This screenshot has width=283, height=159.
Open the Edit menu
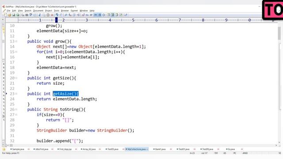[x=14, y=11]
